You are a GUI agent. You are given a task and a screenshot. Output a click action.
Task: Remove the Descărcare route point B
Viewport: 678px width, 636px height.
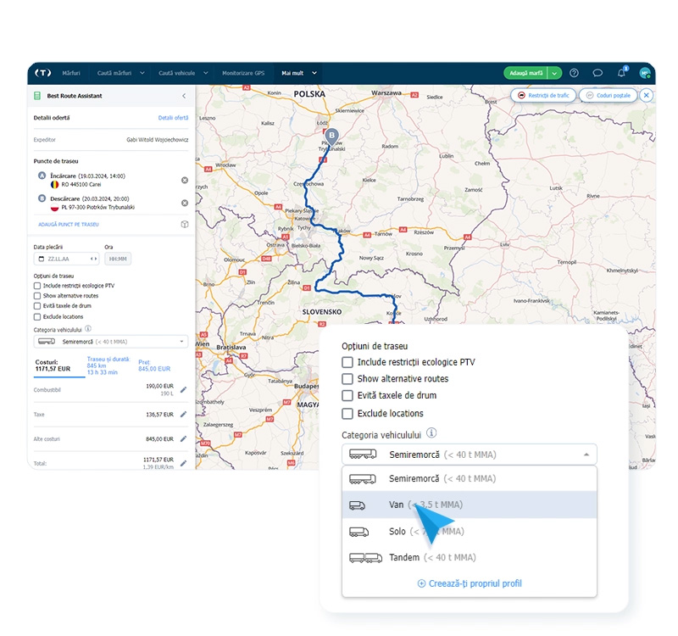pos(185,203)
